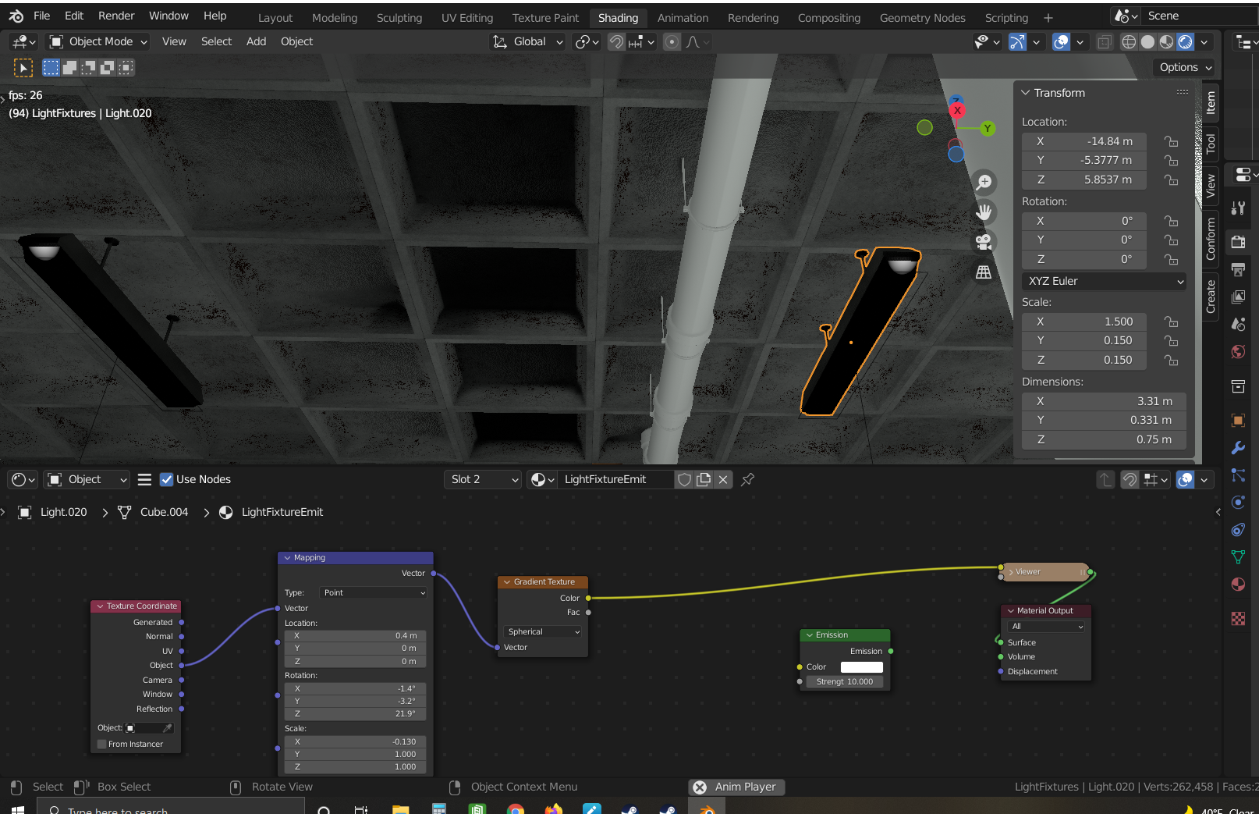This screenshot has height=814, width=1259.
Task: Enable Material Preview viewport shading
Action: coord(1165,41)
